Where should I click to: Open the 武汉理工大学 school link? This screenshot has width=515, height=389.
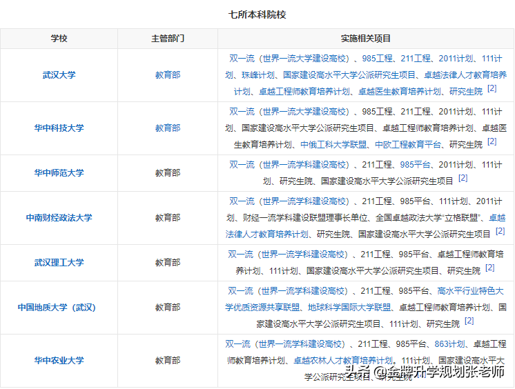click(x=59, y=263)
